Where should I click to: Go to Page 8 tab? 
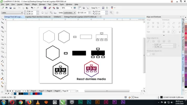pyautogui.click(x=49, y=91)
